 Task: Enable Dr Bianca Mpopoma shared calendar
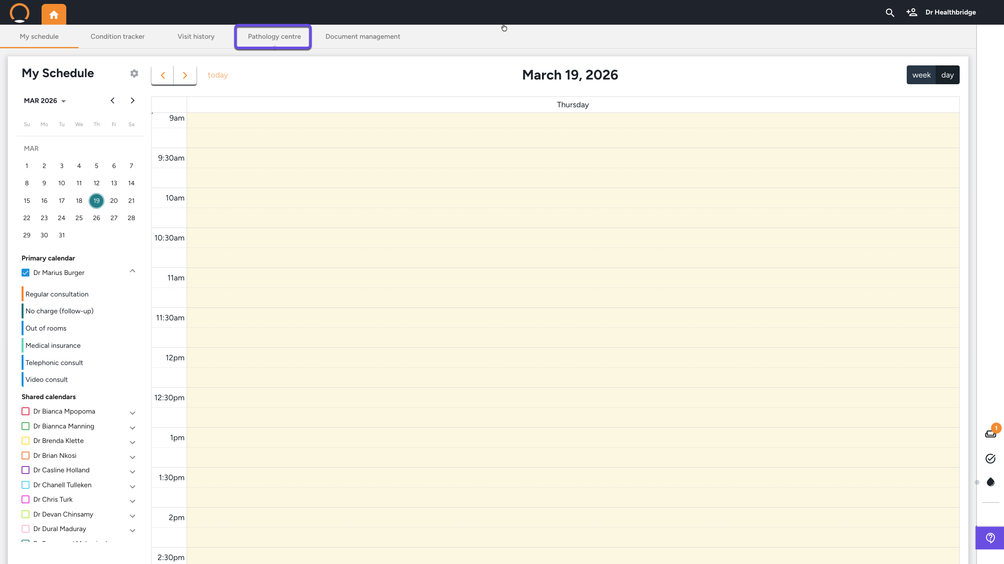(x=25, y=411)
